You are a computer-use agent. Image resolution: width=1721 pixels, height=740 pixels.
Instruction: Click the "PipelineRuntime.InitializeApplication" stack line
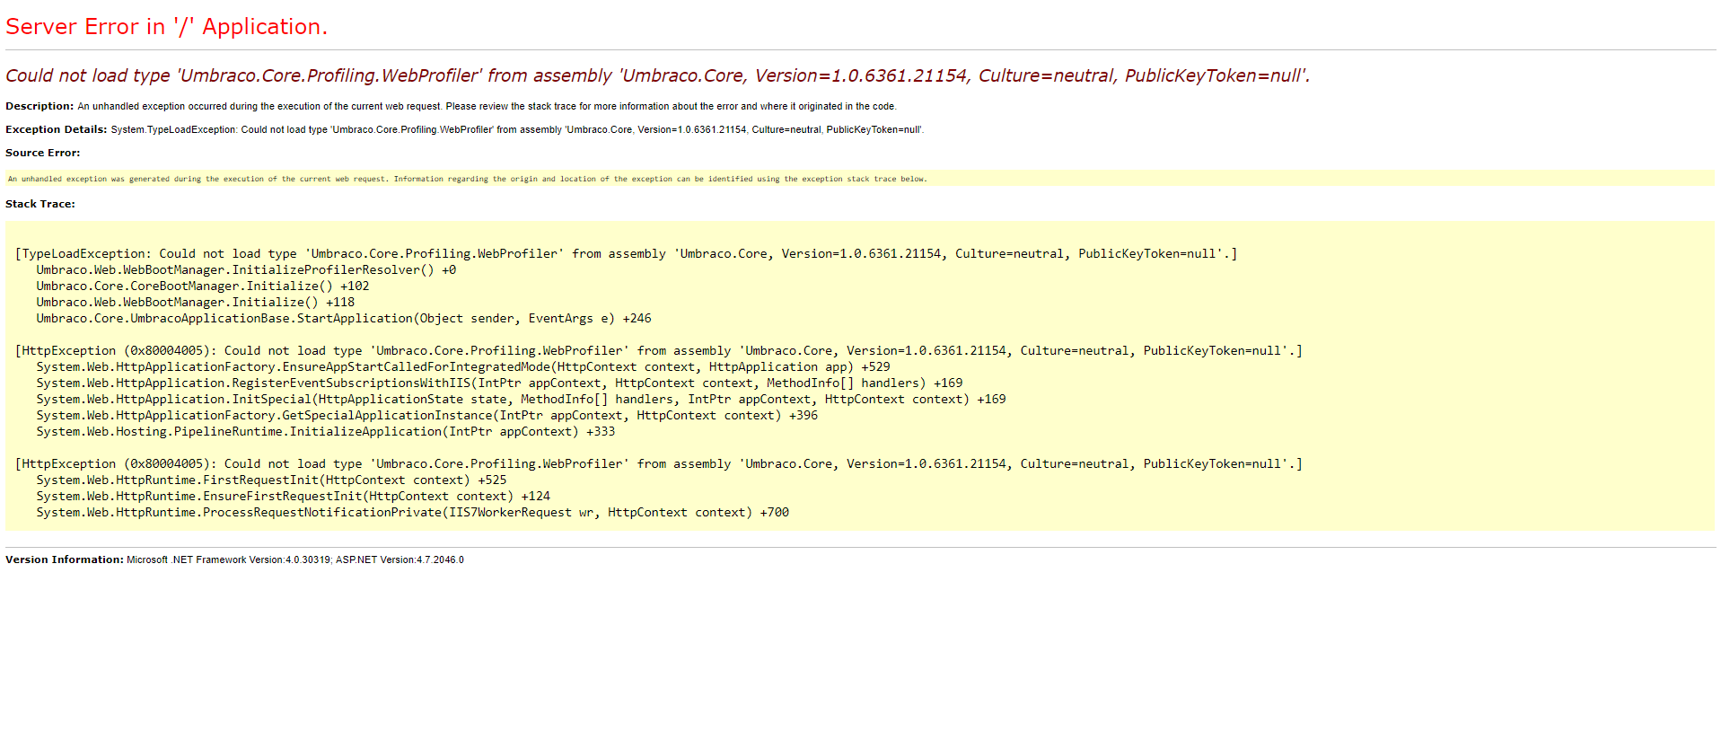[x=326, y=432]
